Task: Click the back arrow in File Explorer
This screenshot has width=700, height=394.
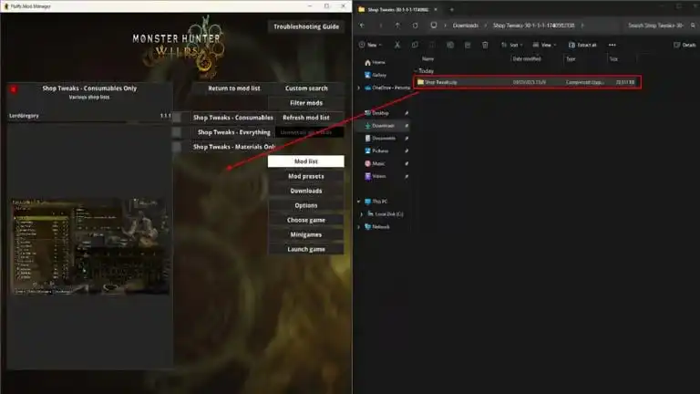Action: point(362,26)
